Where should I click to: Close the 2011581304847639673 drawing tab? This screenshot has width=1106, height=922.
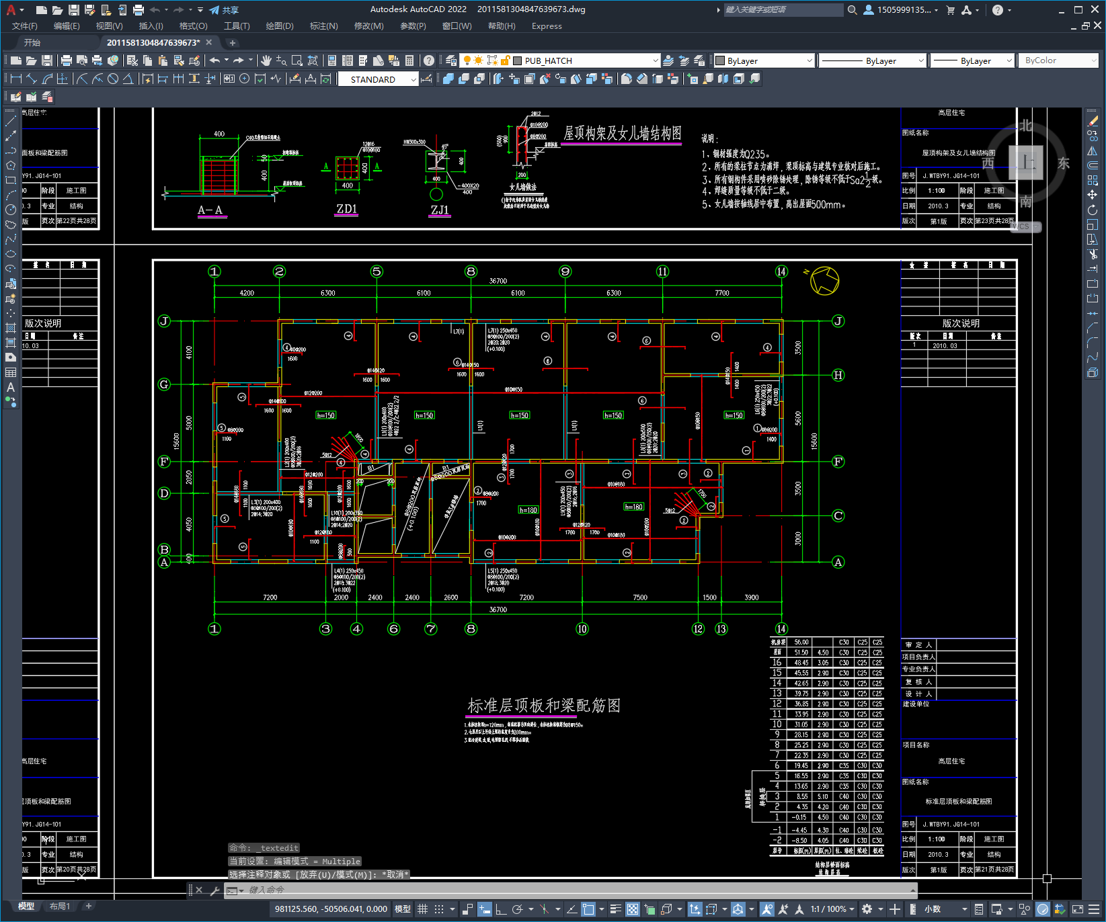pyautogui.click(x=209, y=42)
